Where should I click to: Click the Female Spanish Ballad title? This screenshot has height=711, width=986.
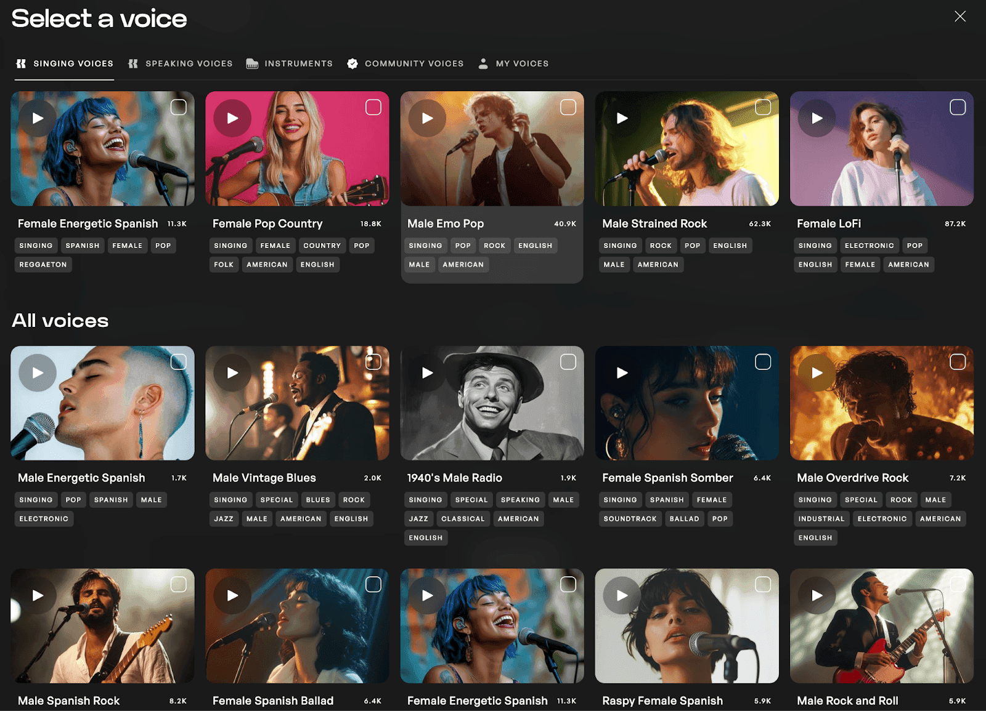(x=273, y=701)
